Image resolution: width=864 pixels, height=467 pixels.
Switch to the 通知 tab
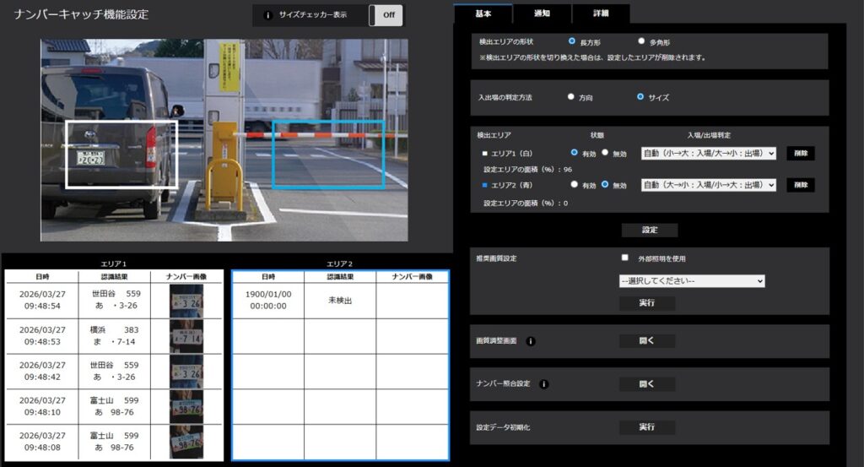click(542, 14)
